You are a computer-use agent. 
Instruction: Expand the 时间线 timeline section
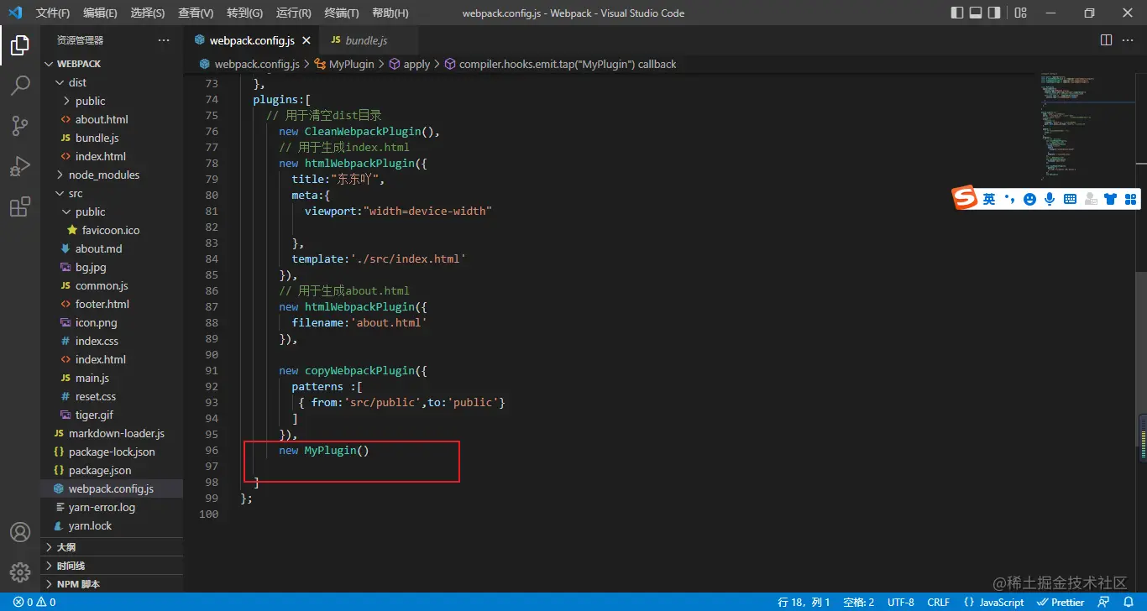[112, 566]
